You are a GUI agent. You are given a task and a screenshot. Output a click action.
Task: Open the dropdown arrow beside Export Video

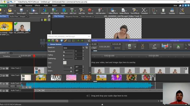[36, 11]
